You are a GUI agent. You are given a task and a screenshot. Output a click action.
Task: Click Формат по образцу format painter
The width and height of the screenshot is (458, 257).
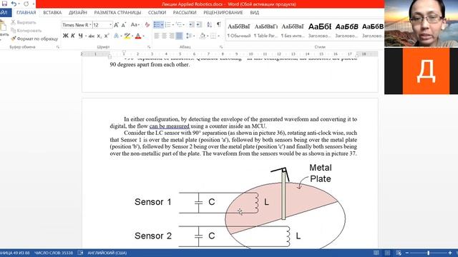34,39
